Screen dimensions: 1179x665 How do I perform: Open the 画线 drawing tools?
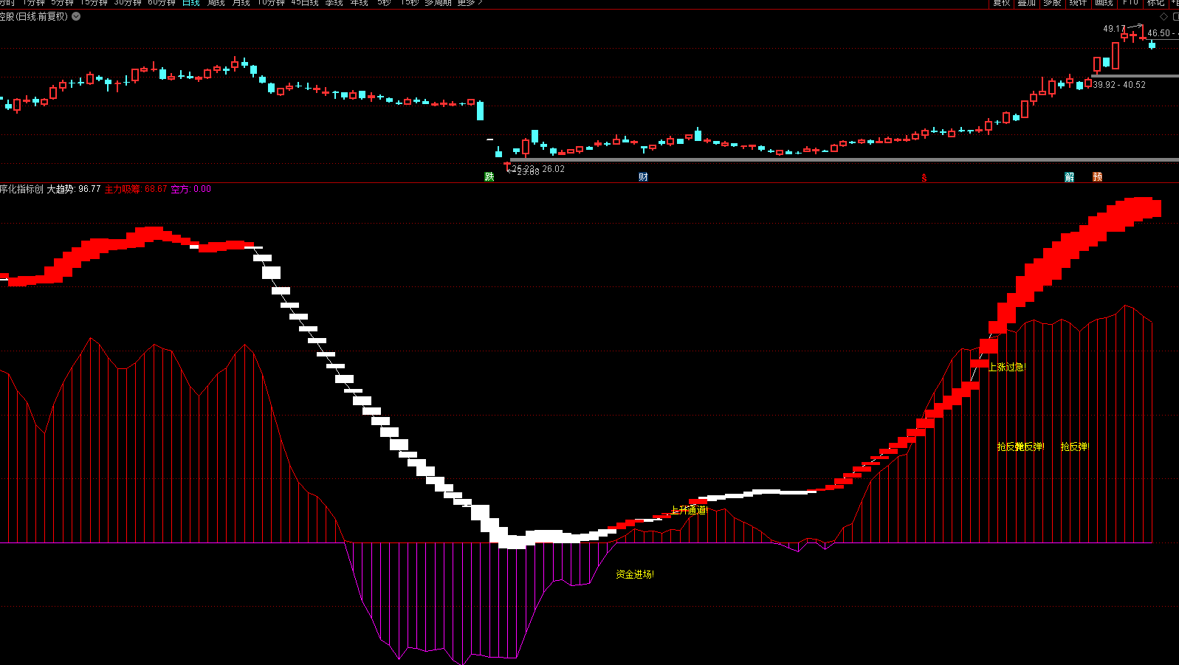[1104, 3]
